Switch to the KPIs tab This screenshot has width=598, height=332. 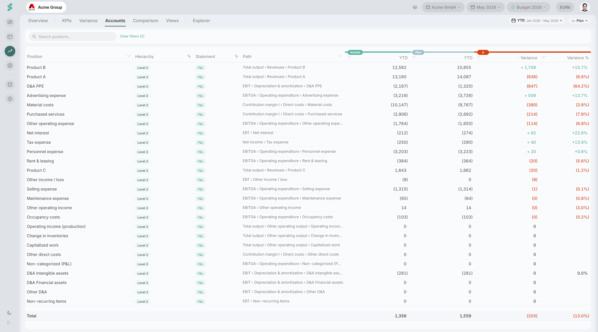click(x=67, y=21)
